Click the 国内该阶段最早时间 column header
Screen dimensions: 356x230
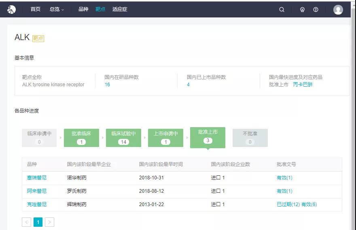pyautogui.click(x=161, y=164)
